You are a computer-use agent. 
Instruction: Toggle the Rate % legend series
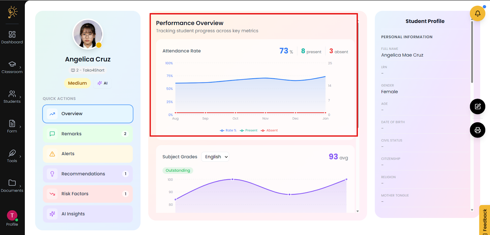coord(228,130)
